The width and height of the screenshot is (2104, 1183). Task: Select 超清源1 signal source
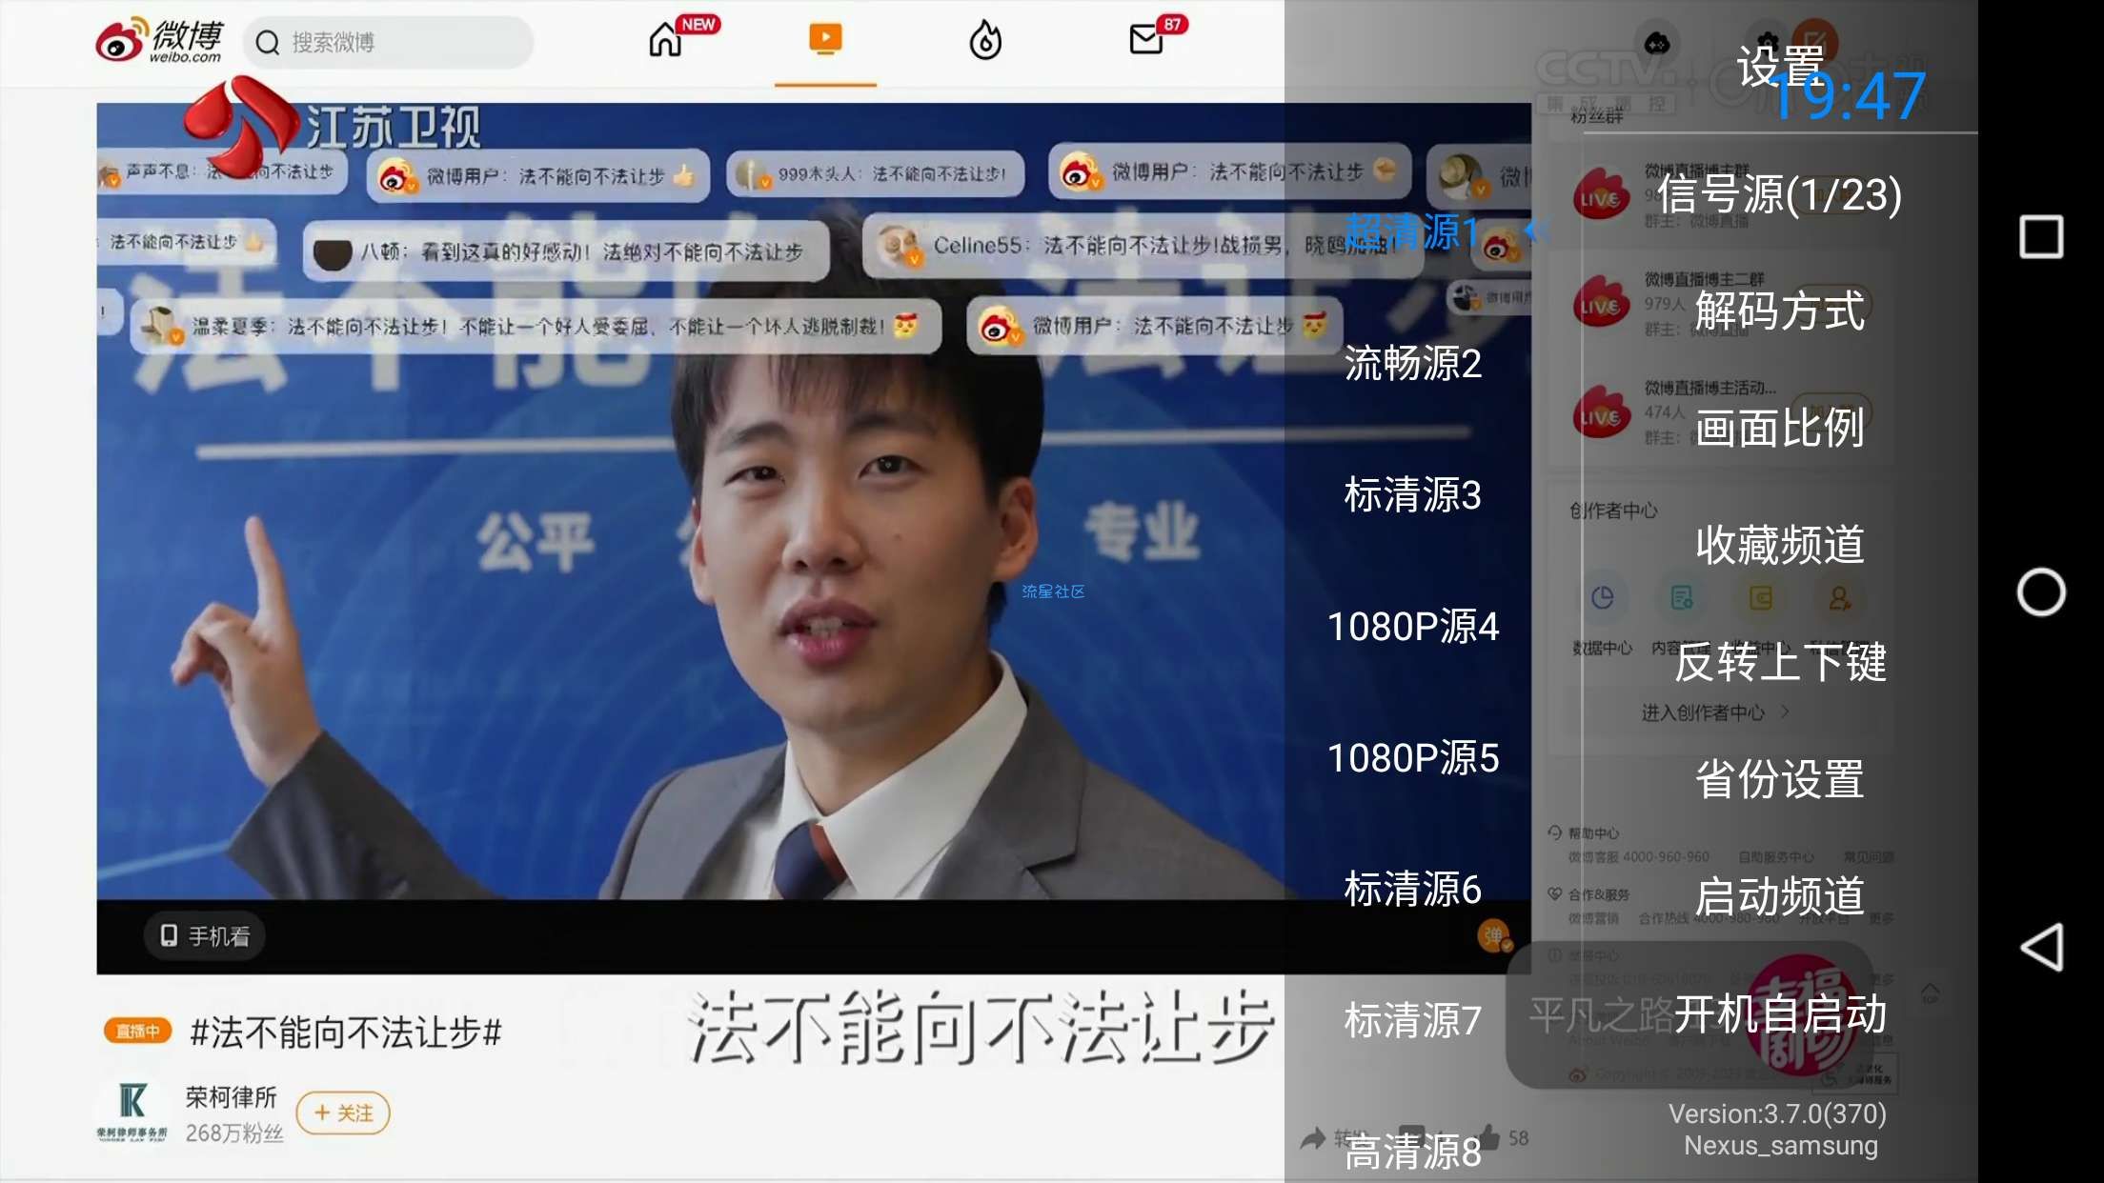click(x=1412, y=231)
